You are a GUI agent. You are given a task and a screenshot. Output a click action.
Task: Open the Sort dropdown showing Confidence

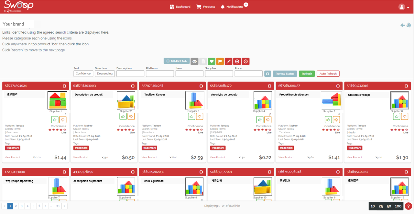tap(83, 73)
